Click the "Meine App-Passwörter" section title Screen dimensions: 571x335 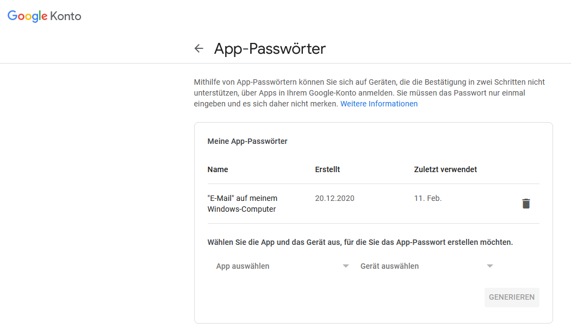[247, 141]
